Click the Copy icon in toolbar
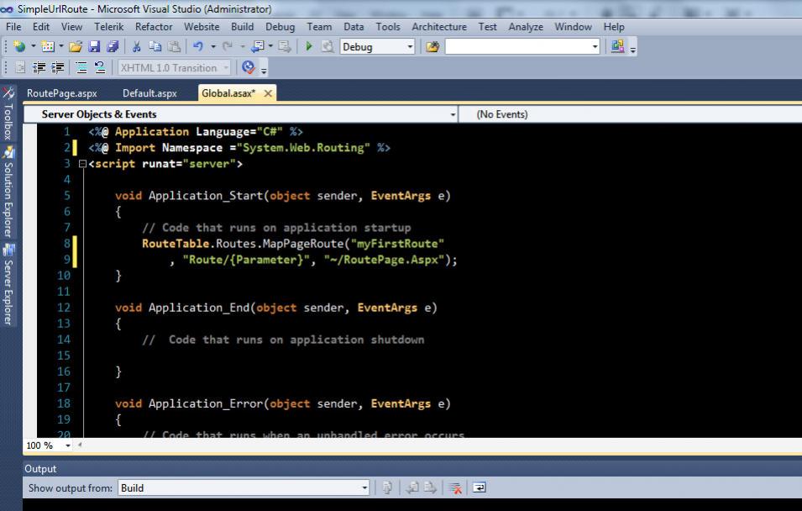Image resolution: width=802 pixels, height=511 pixels. [x=155, y=47]
